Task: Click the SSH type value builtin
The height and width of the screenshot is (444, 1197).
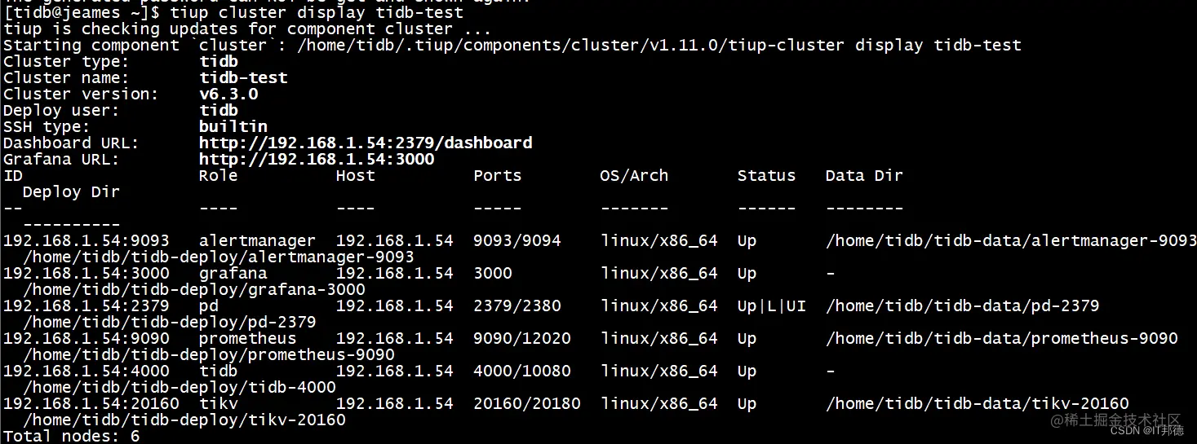Action: [x=233, y=127]
